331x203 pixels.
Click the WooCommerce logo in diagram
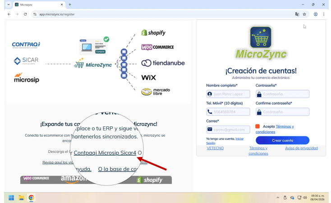coord(157,47)
